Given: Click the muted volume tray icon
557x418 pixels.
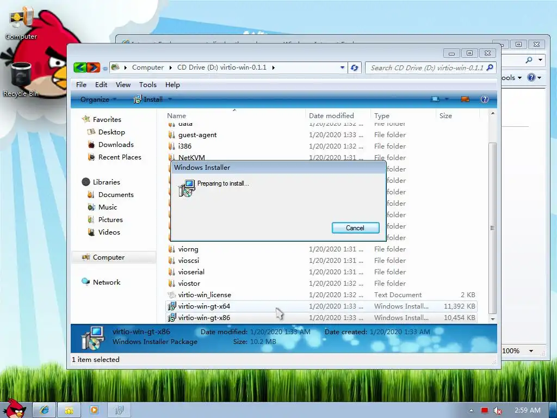Looking at the screenshot, I should pos(498,410).
